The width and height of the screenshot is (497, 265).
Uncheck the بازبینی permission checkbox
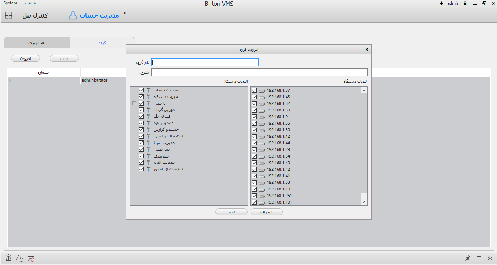click(141, 103)
